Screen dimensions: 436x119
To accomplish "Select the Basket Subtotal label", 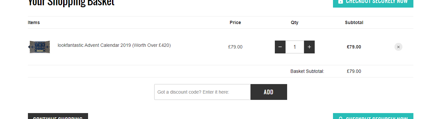I will pos(307,71).
